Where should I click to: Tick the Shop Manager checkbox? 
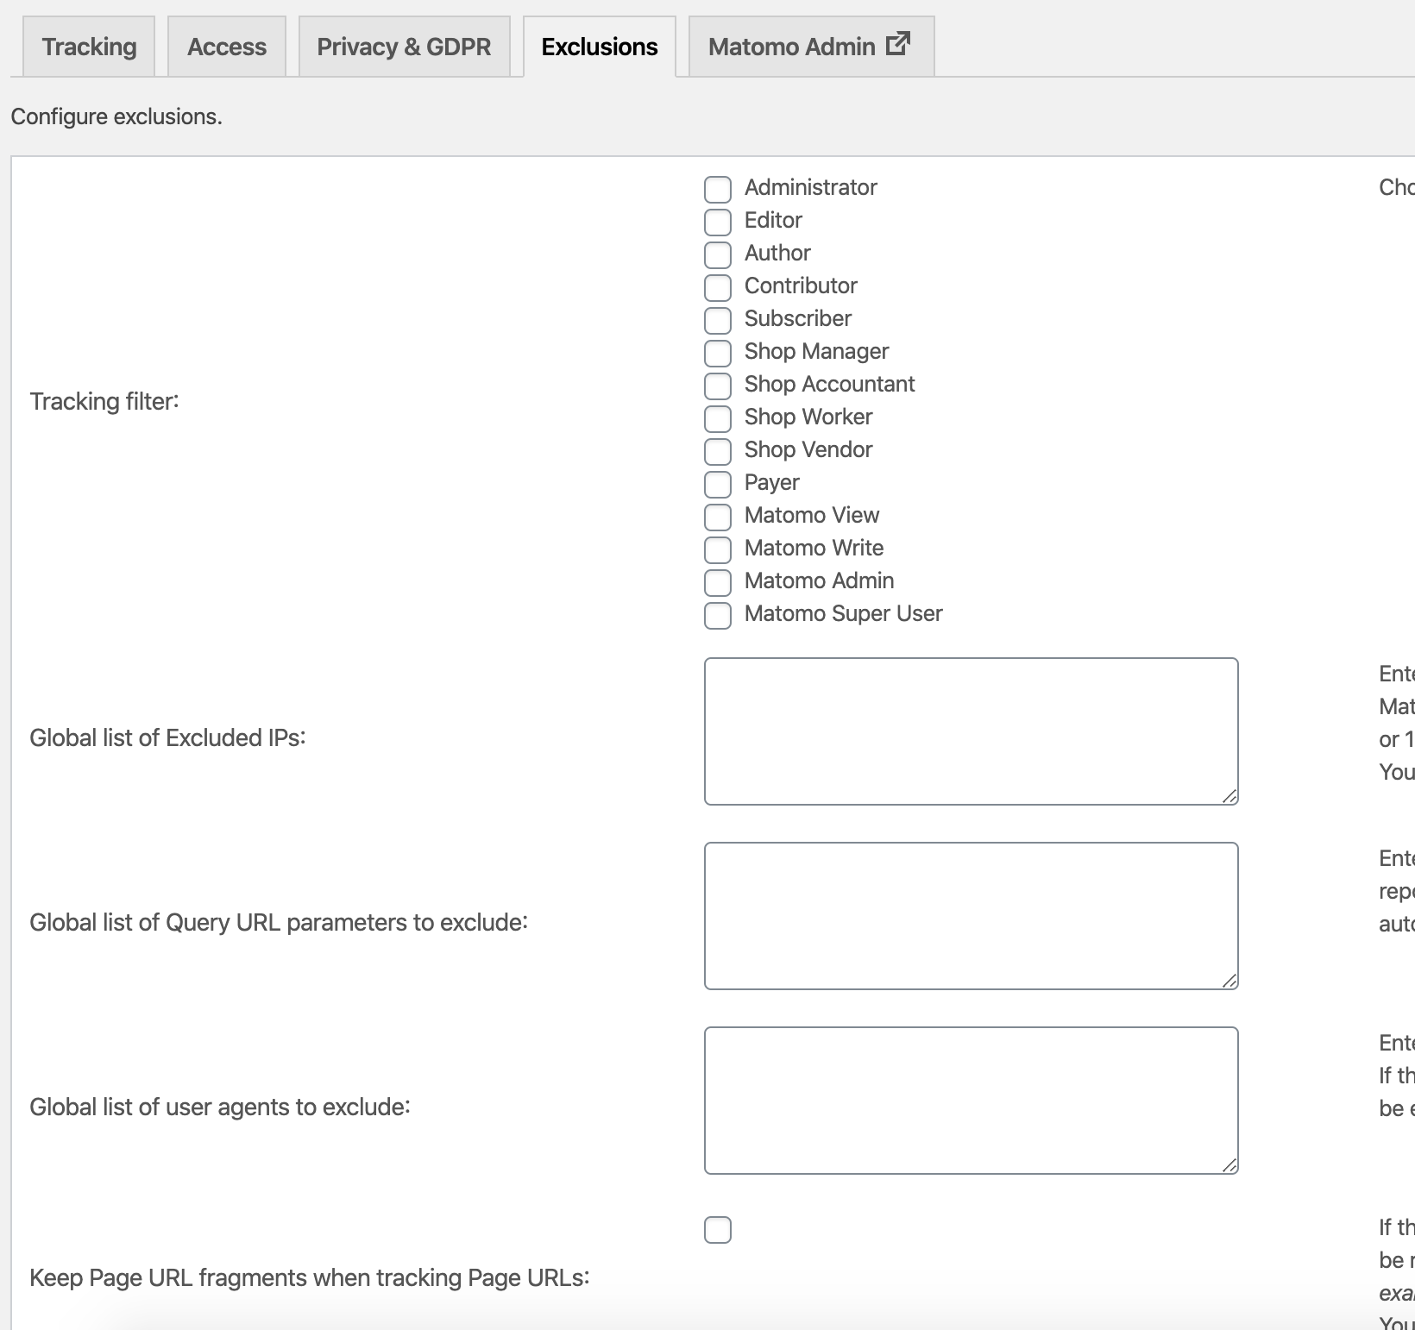(718, 353)
